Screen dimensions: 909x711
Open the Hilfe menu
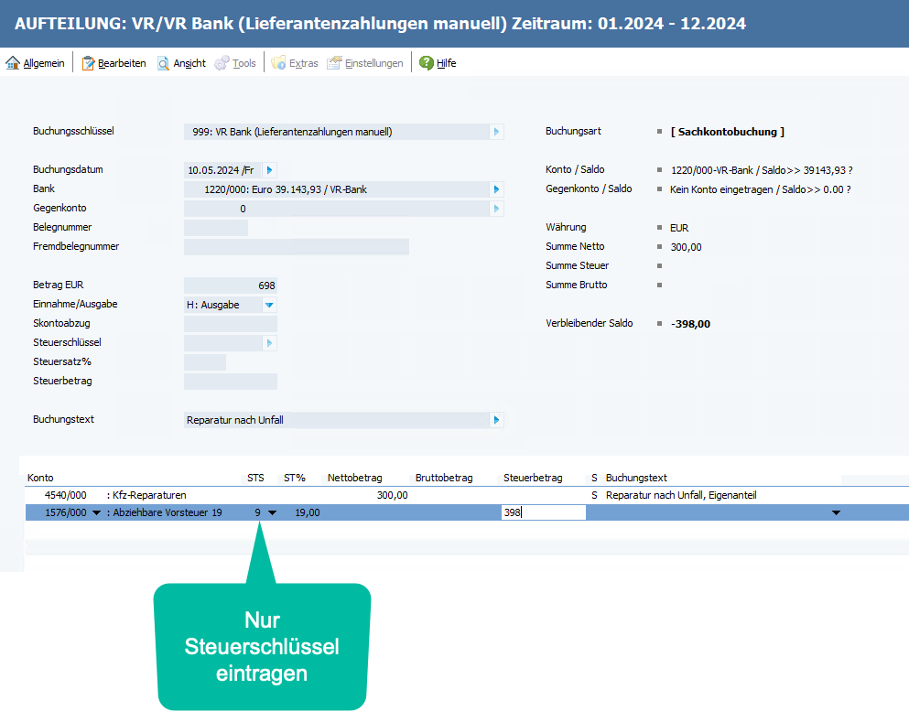click(x=446, y=63)
